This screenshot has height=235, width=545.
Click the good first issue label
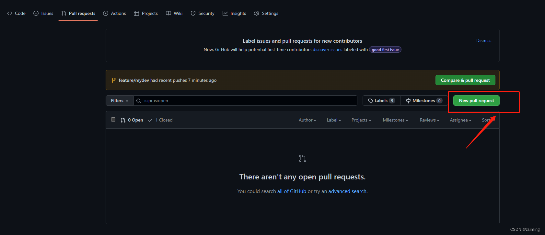385,50
